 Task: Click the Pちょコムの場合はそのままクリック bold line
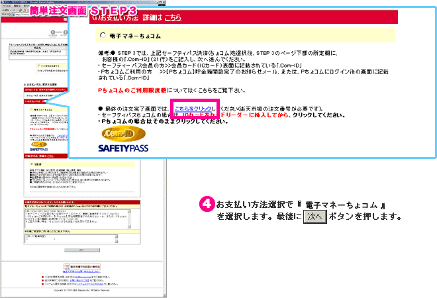pos(163,121)
